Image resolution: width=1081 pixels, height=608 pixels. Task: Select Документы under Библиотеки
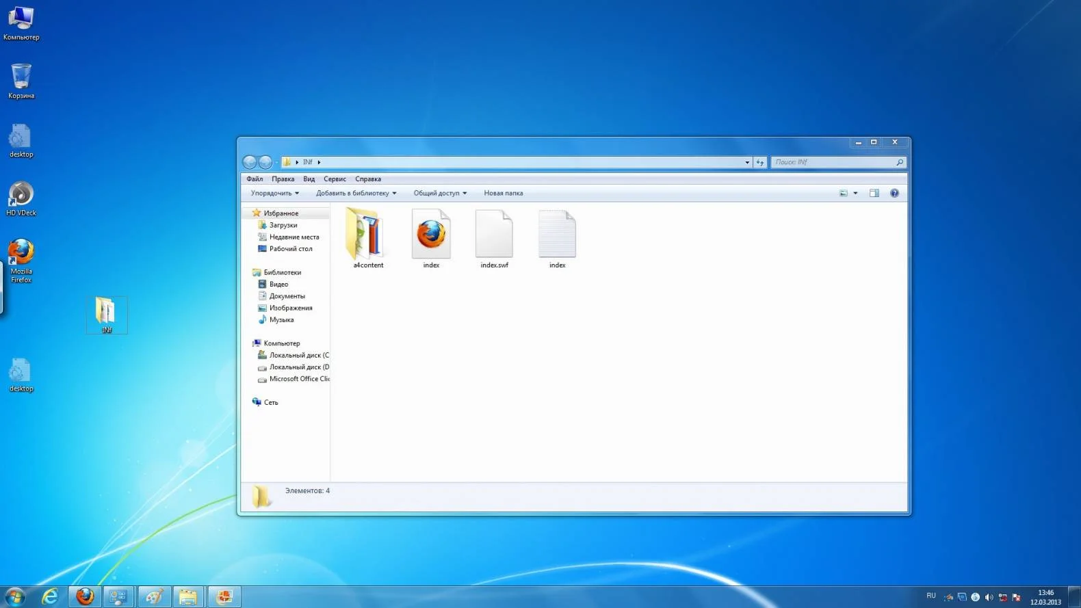[x=287, y=296]
